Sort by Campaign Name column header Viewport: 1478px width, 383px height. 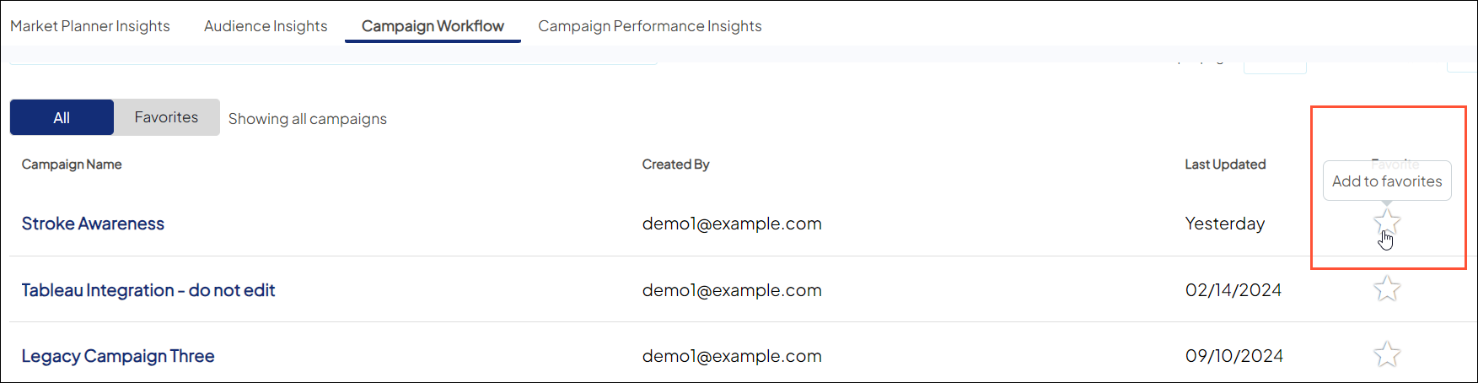(72, 165)
